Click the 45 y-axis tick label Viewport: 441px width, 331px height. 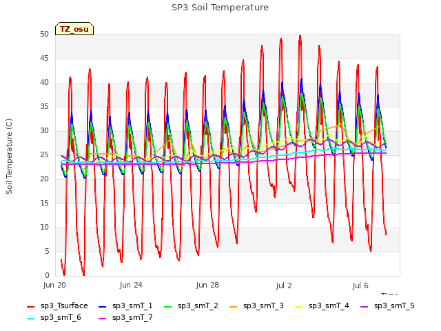[x=44, y=59]
